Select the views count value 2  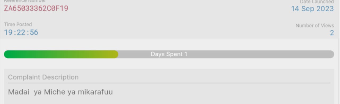[332, 33]
